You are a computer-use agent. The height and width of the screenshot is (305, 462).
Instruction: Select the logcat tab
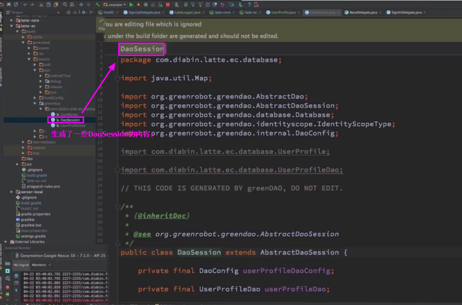[x=21, y=265]
